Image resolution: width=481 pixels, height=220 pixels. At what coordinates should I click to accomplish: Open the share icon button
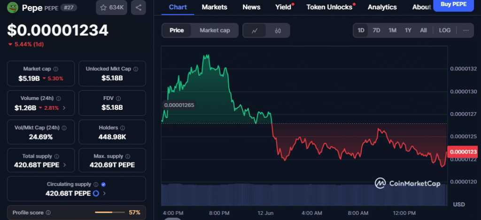pyautogui.click(x=139, y=8)
